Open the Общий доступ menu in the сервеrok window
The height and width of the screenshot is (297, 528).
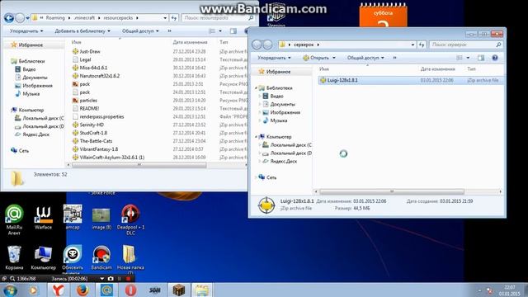(x=365, y=58)
